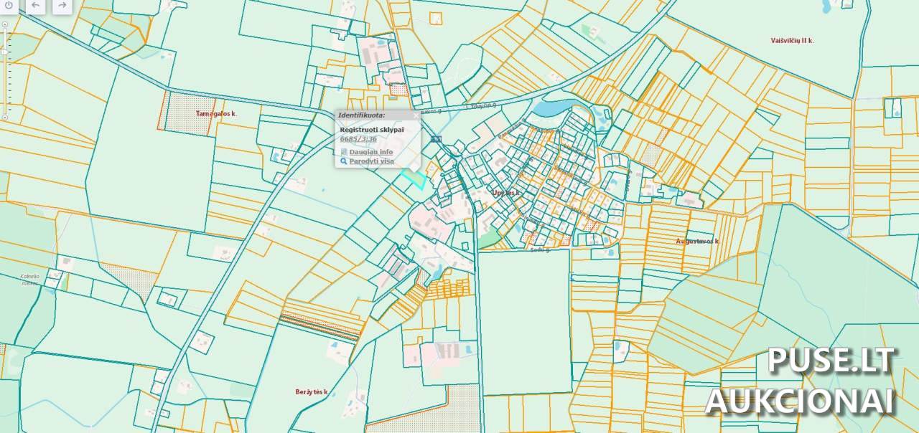
Task: Click the Vaišvilčių II k. label
Action: [788, 41]
